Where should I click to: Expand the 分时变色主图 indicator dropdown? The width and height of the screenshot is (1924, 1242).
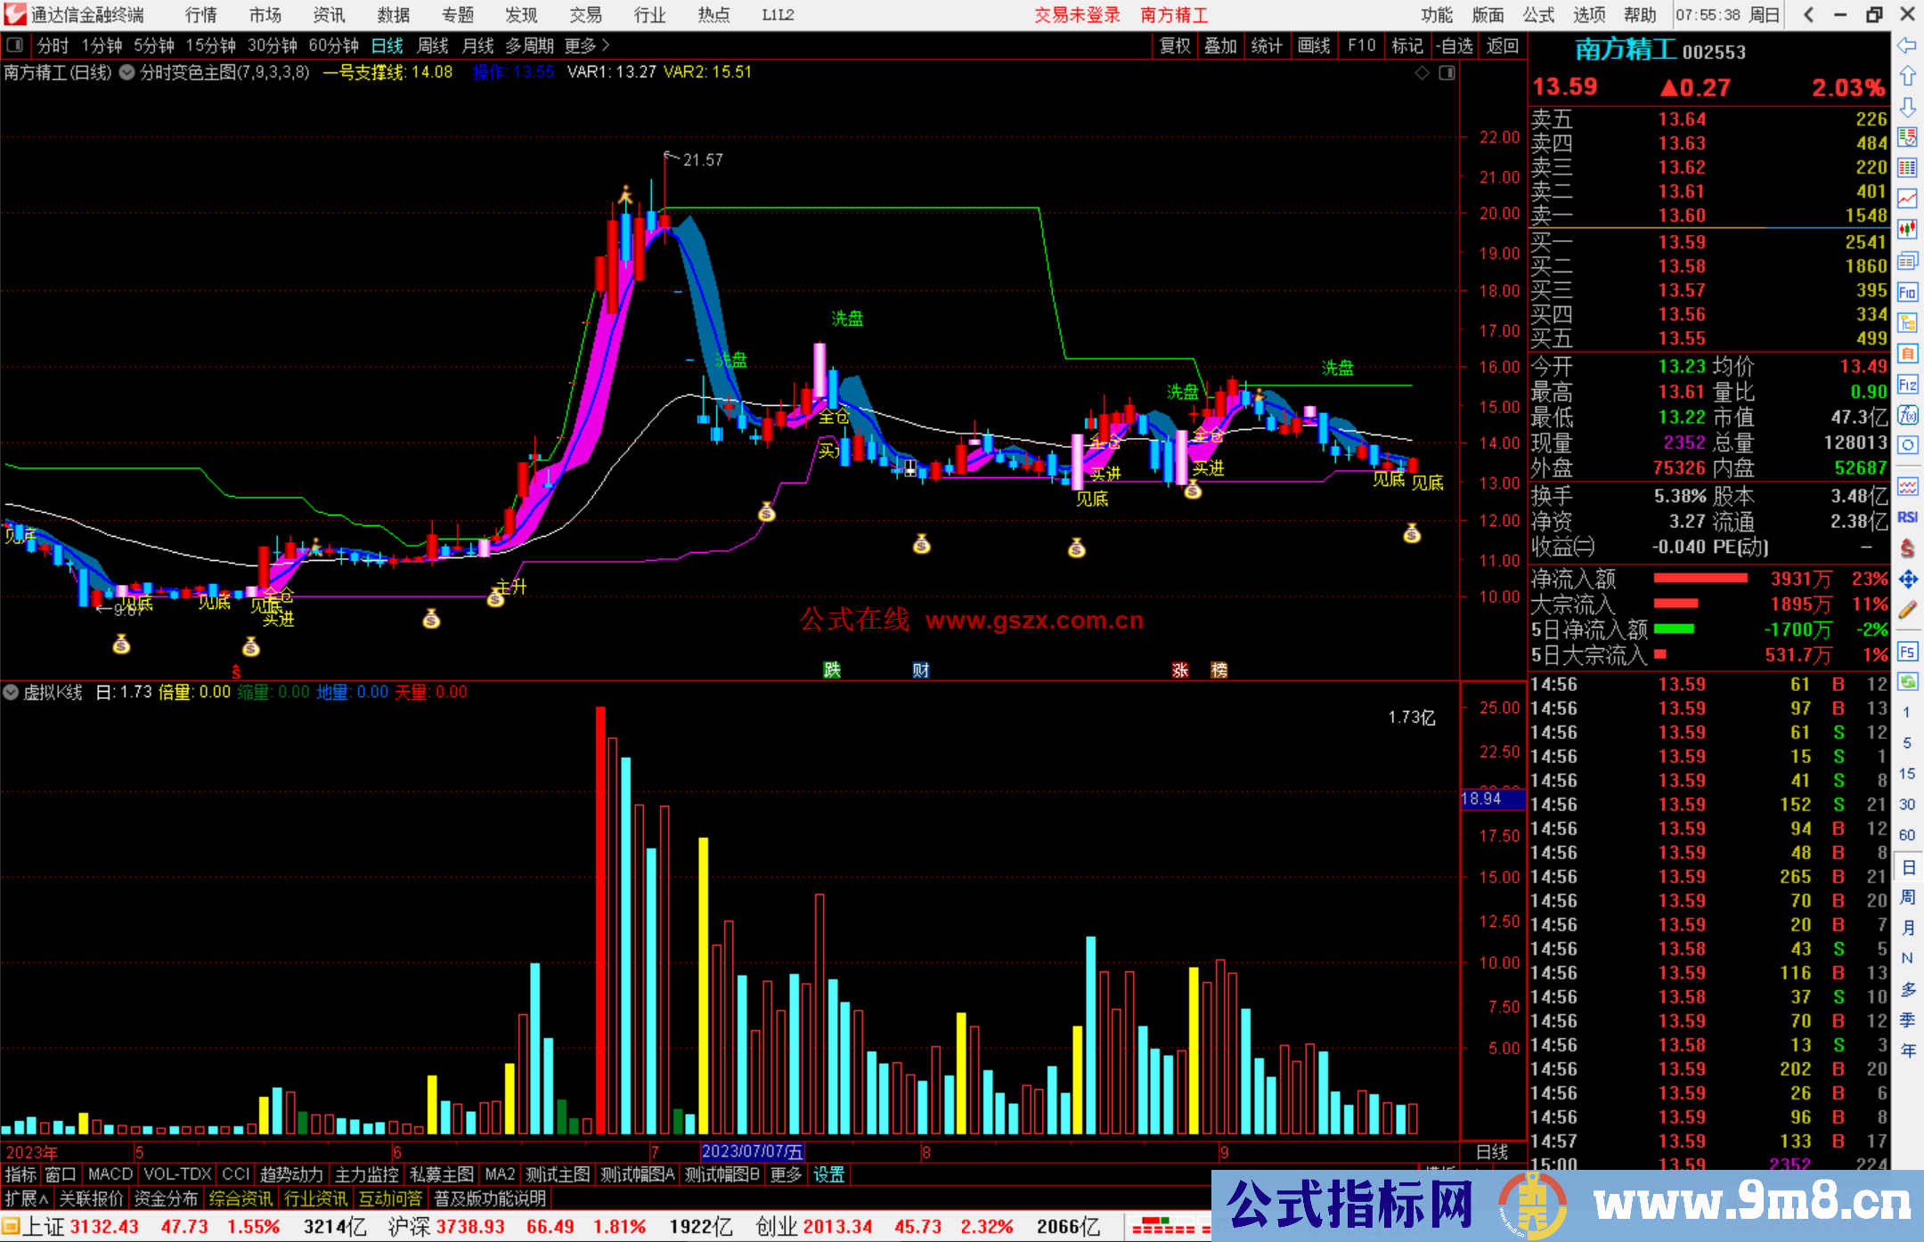[127, 72]
